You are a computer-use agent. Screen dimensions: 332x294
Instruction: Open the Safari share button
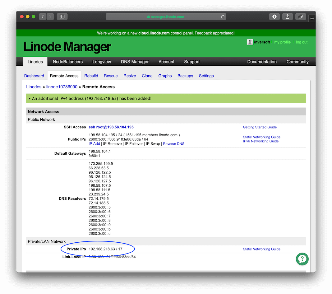tap(287, 16)
